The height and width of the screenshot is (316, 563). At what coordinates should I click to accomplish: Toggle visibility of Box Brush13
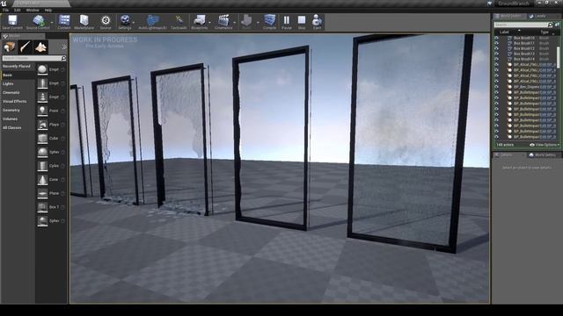click(x=496, y=54)
